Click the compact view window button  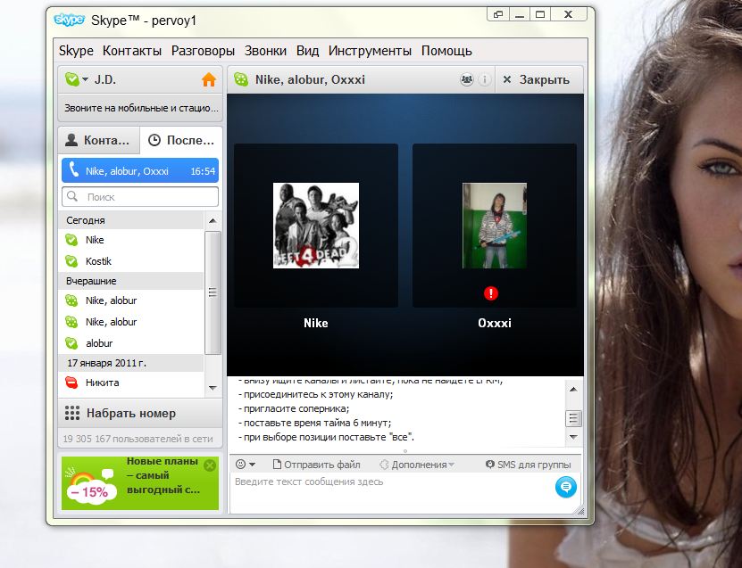click(x=498, y=14)
